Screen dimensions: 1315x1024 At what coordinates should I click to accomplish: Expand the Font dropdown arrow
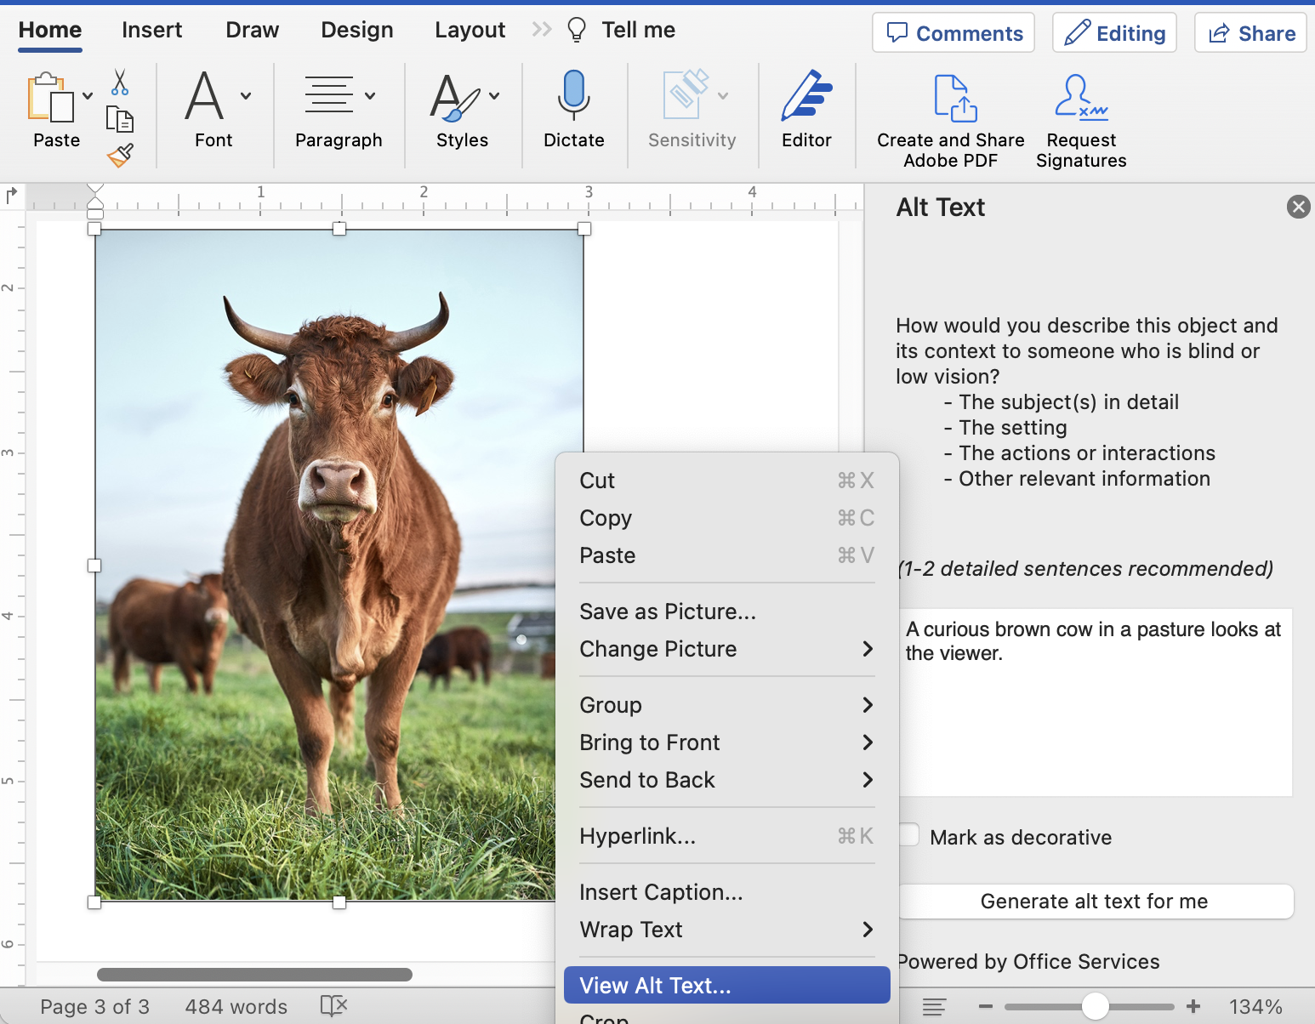pos(246,96)
